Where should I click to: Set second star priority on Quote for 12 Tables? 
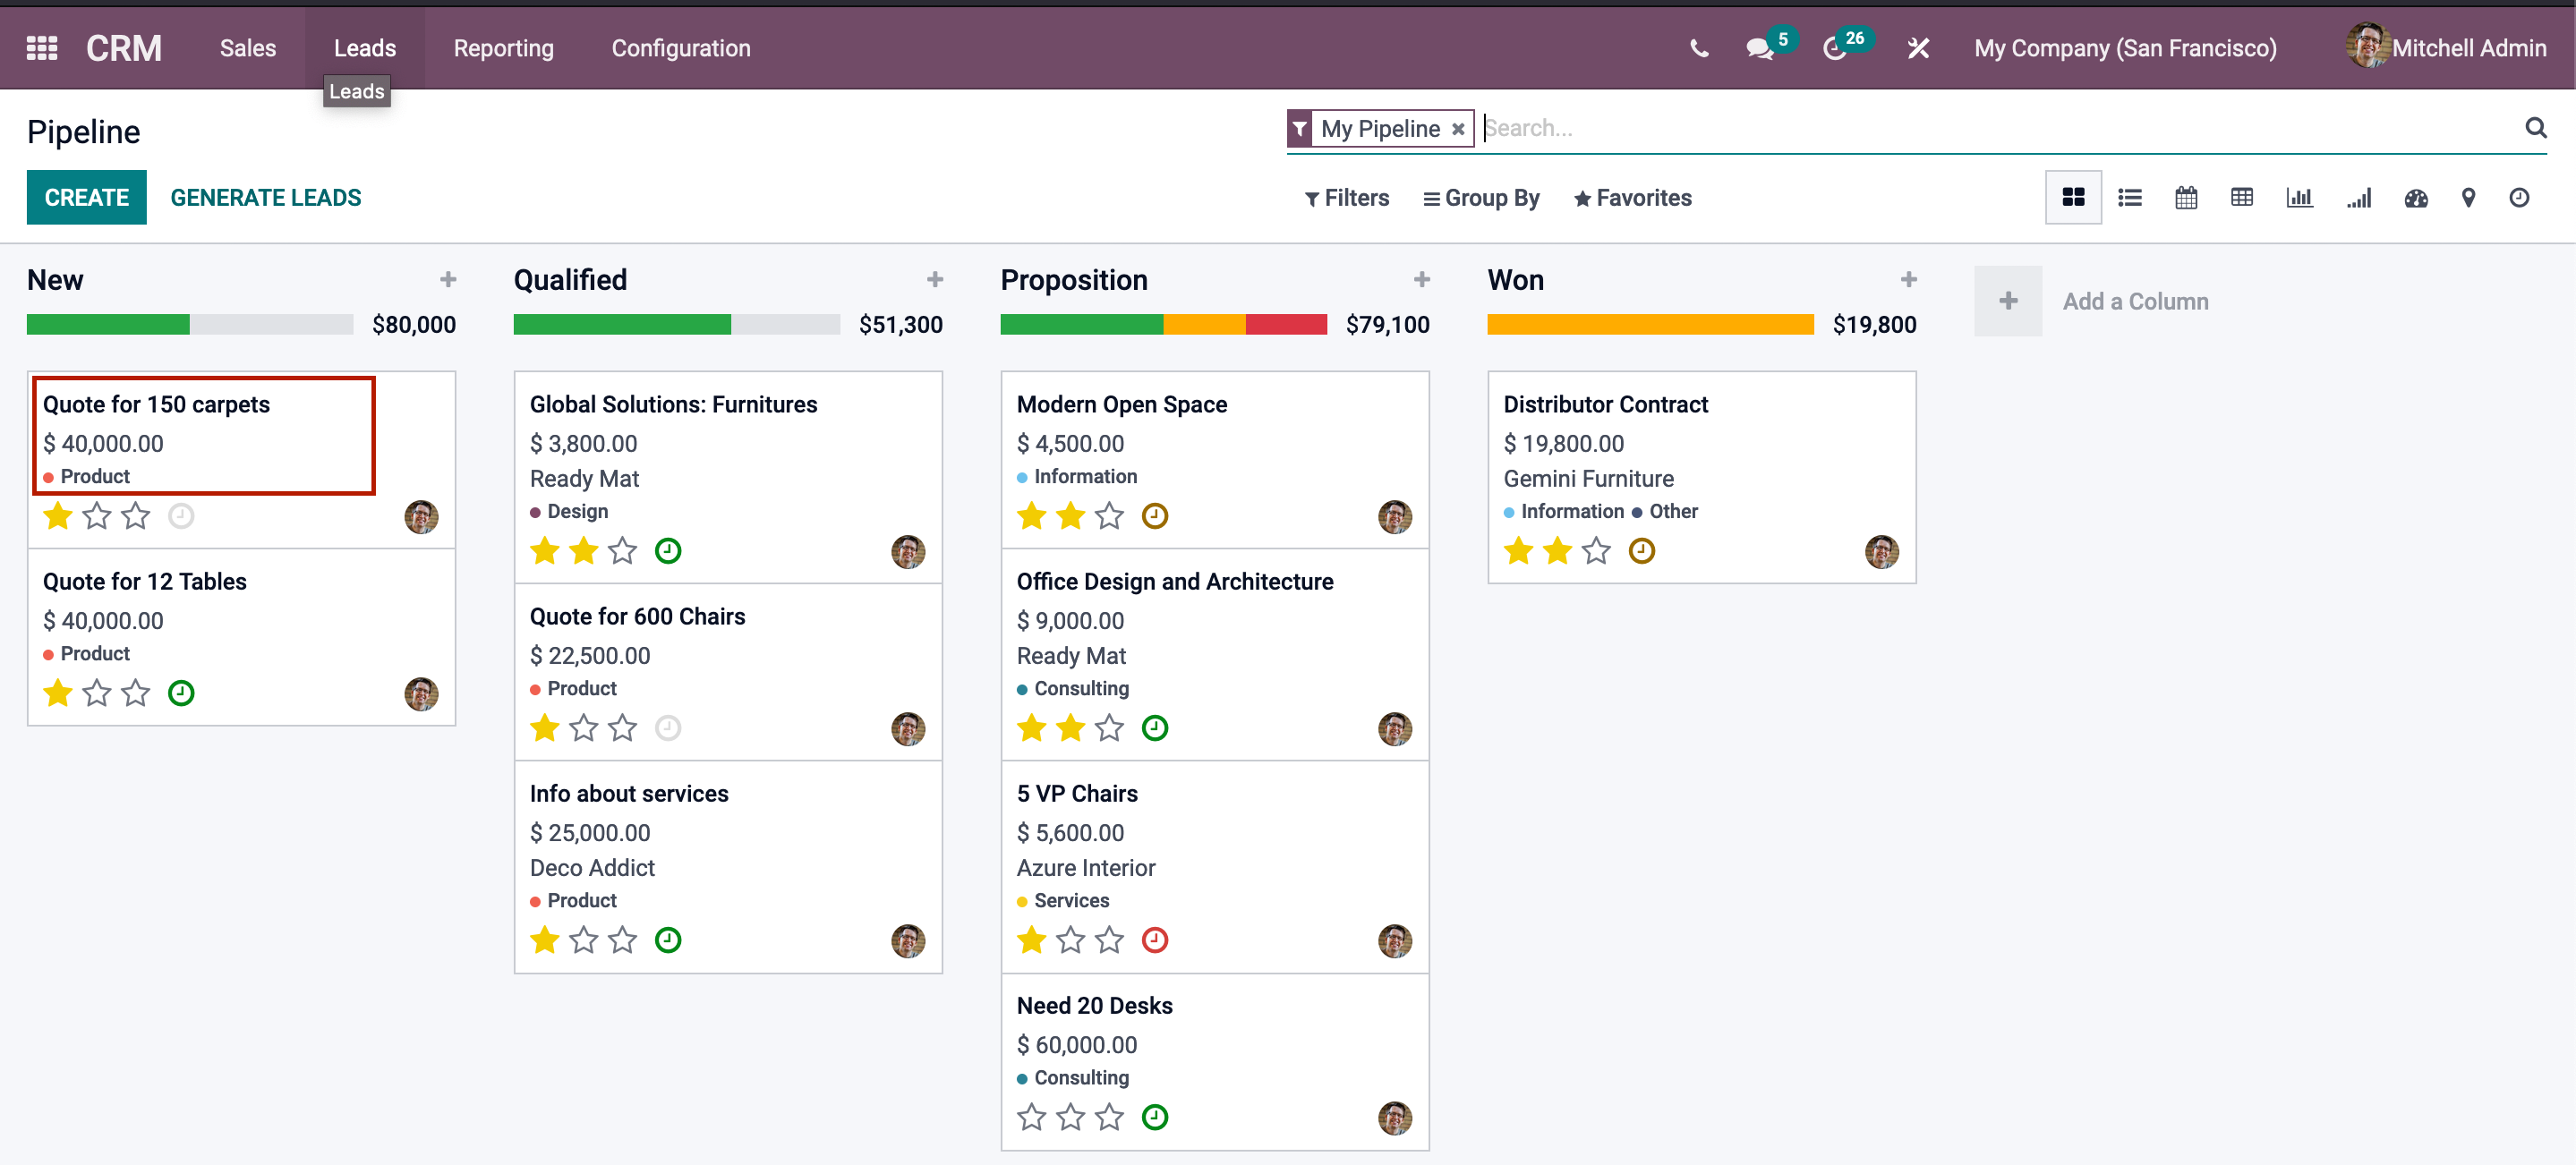(x=97, y=693)
